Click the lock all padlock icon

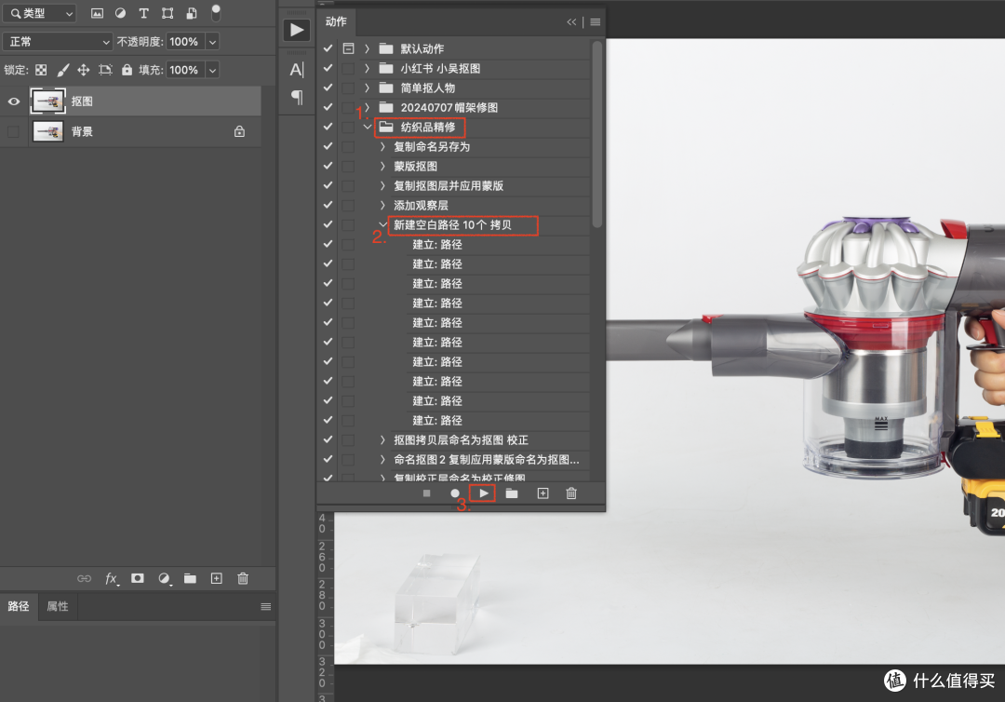(x=127, y=70)
